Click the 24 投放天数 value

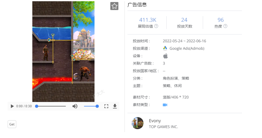click(184, 20)
